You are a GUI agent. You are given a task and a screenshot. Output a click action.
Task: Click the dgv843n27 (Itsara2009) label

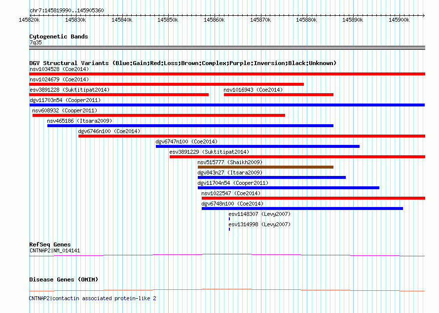coord(230,173)
